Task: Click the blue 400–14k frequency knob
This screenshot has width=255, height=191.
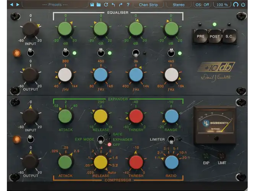Action: (136, 75)
